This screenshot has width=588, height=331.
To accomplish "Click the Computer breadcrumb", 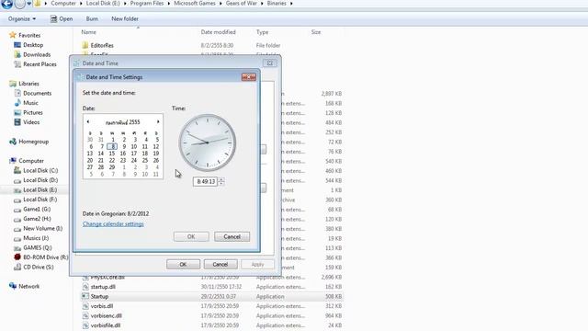I will (63, 4).
